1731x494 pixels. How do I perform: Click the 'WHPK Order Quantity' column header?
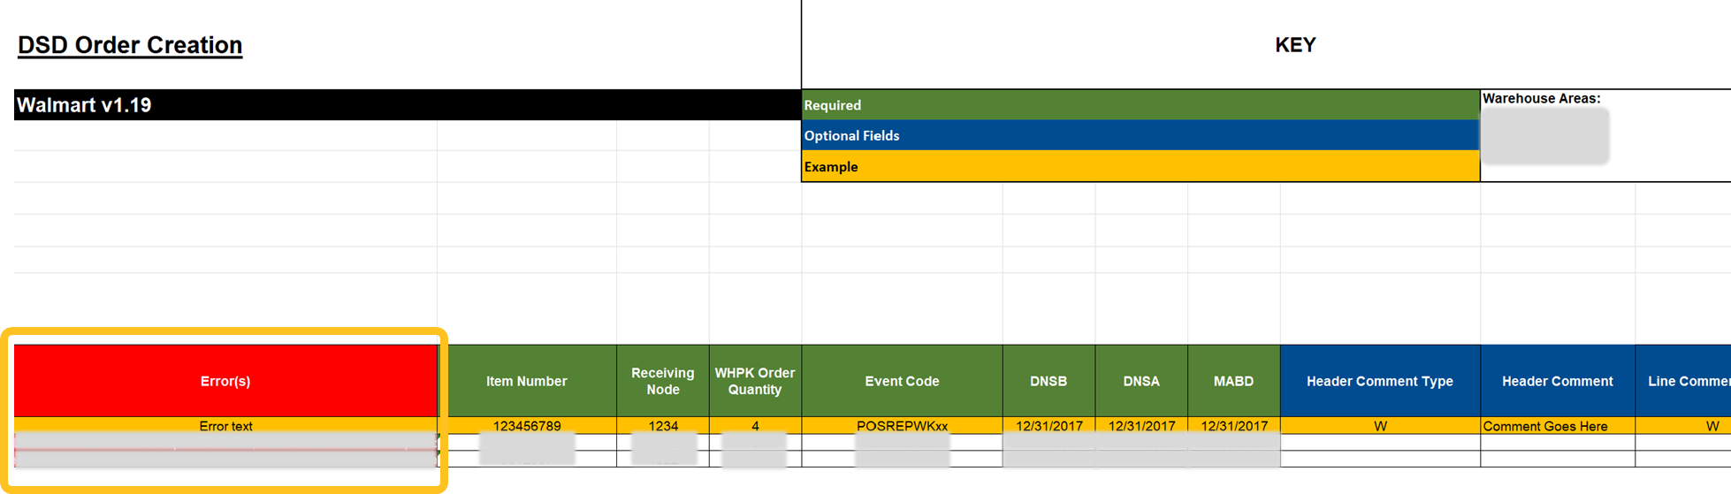755,381
